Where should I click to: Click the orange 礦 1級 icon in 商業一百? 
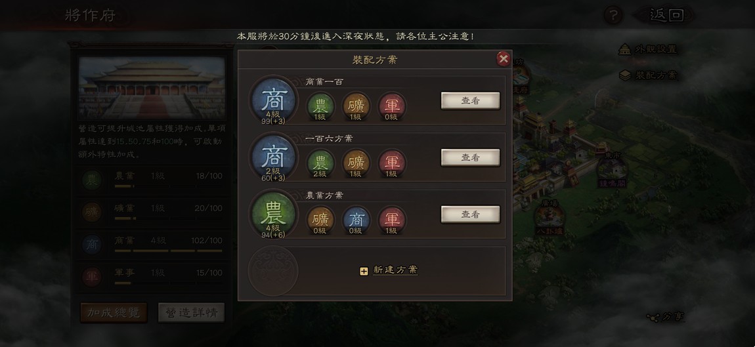point(356,106)
